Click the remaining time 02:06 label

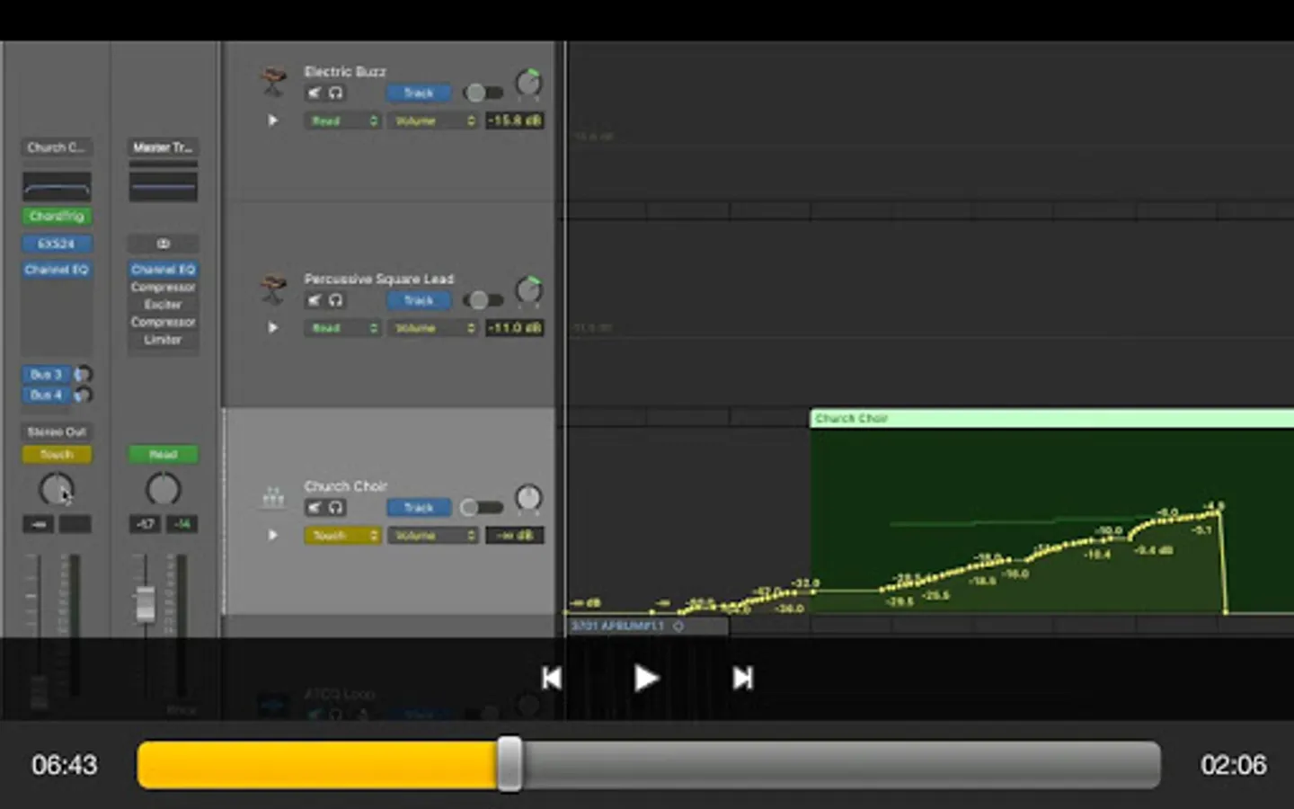tap(1234, 765)
